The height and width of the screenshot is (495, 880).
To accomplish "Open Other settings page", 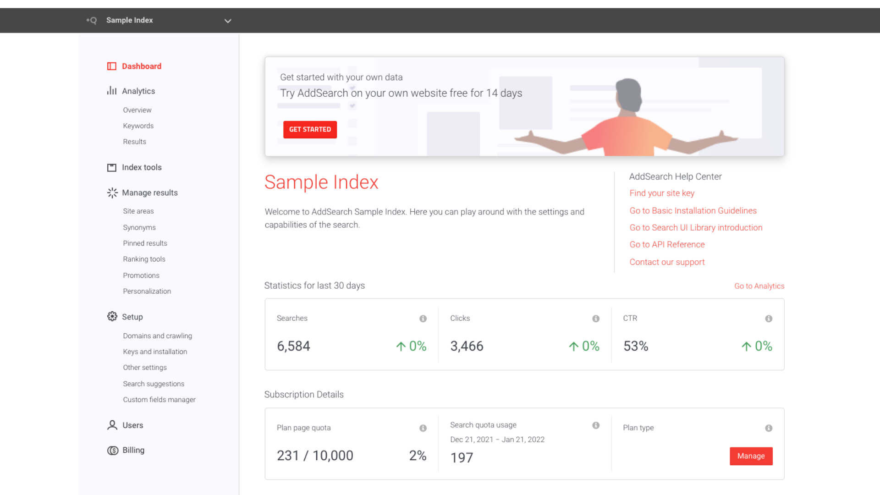I will tap(145, 368).
